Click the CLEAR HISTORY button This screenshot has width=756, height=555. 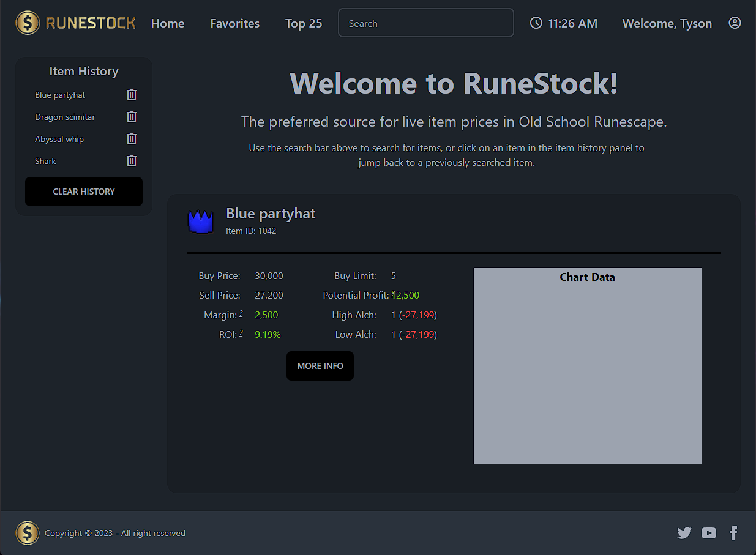coord(84,192)
